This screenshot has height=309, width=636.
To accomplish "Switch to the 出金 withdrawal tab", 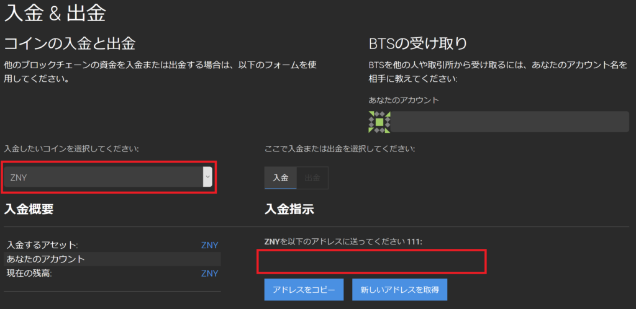I will click(312, 178).
